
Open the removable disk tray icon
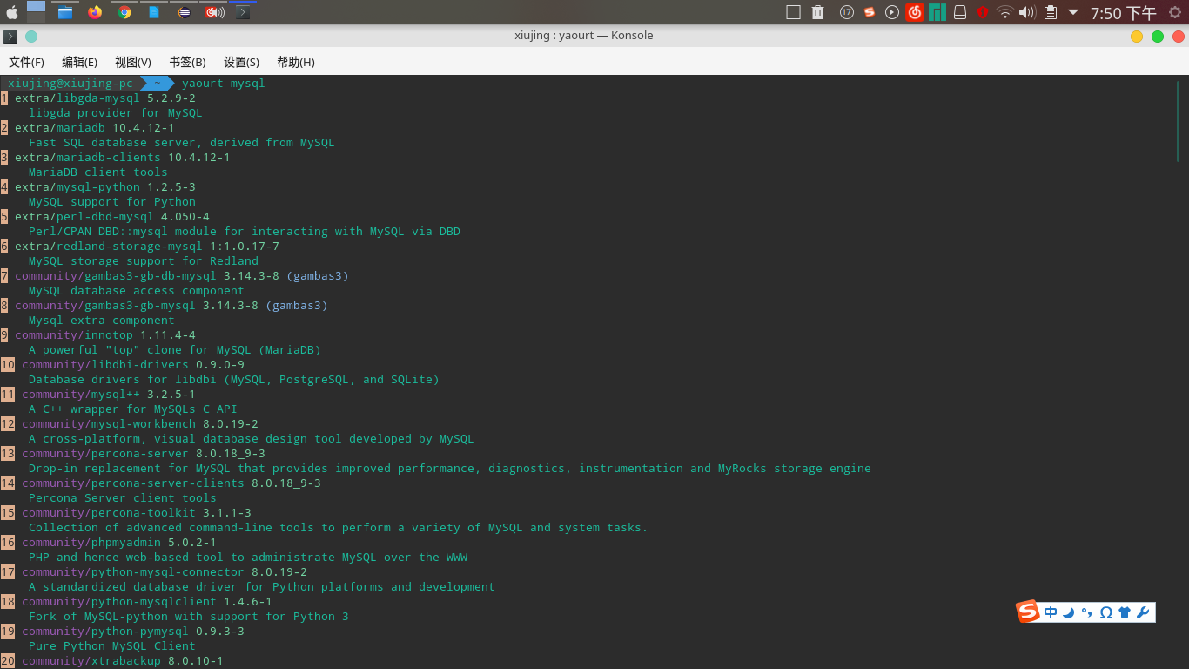pyautogui.click(x=960, y=12)
